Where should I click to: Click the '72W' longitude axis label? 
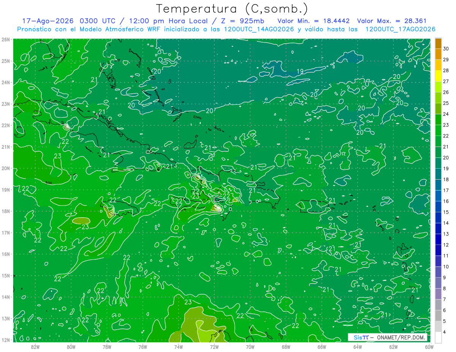click(214, 346)
